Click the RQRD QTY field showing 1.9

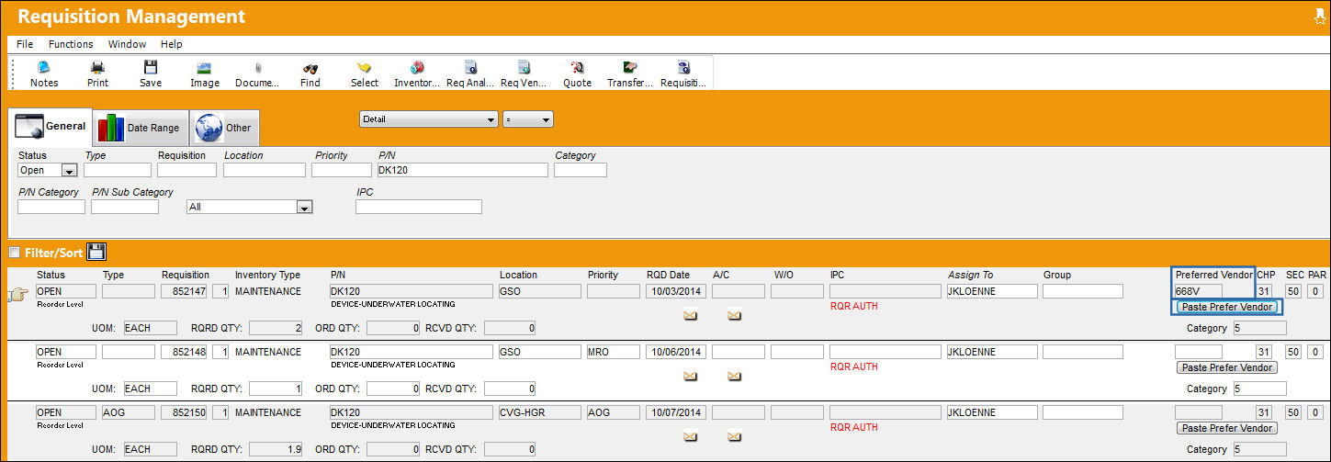point(276,449)
